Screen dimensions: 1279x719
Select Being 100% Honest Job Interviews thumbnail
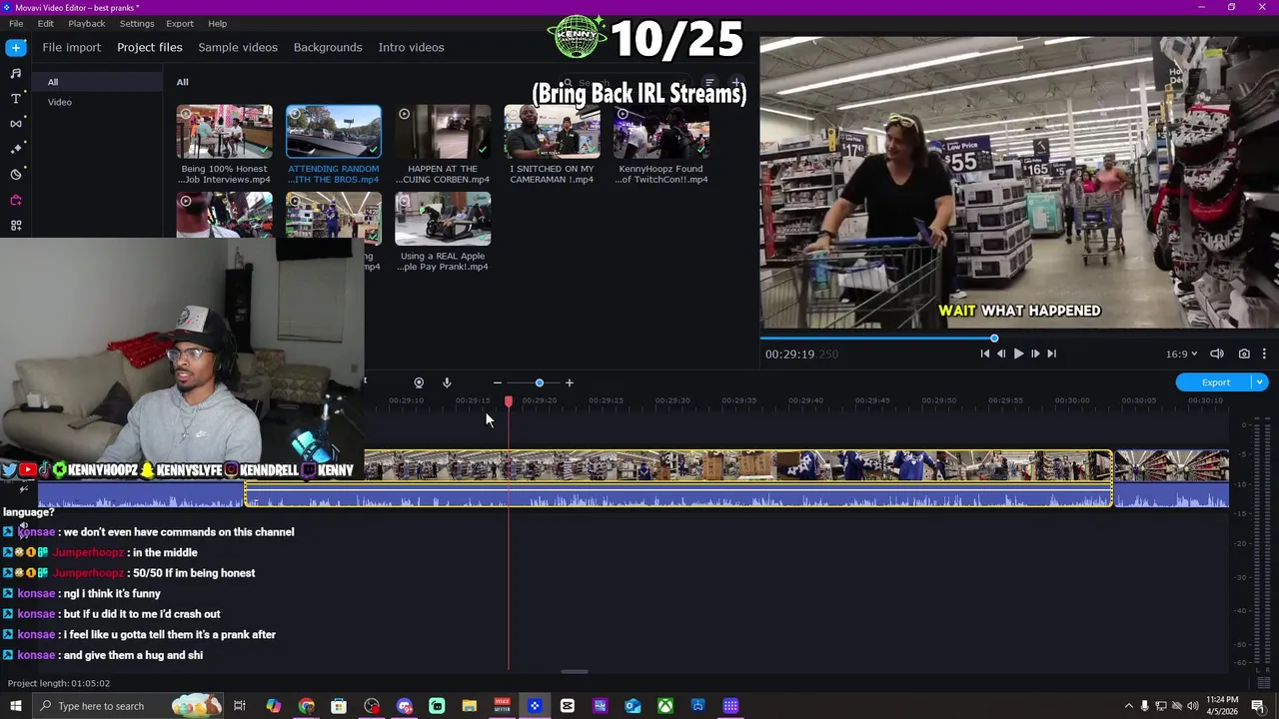(225, 132)
